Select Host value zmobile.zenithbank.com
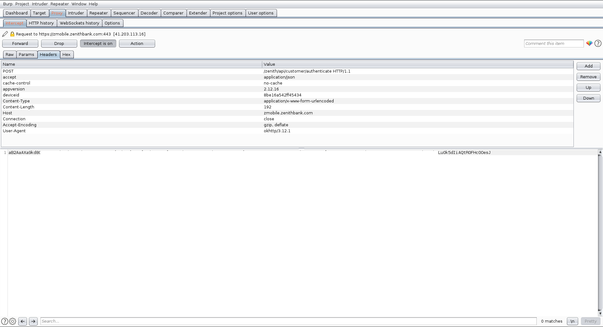Screen dimensions: 603x327 point(288,113)
